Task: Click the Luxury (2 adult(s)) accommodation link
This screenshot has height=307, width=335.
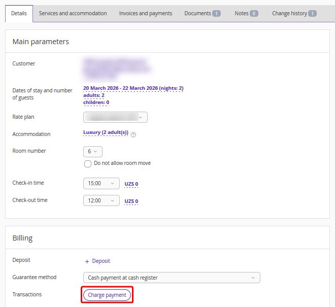Action: (x=106, y=133)
